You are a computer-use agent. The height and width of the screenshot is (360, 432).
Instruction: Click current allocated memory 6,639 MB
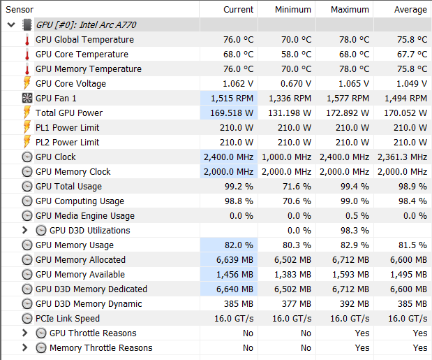(234, 259)
